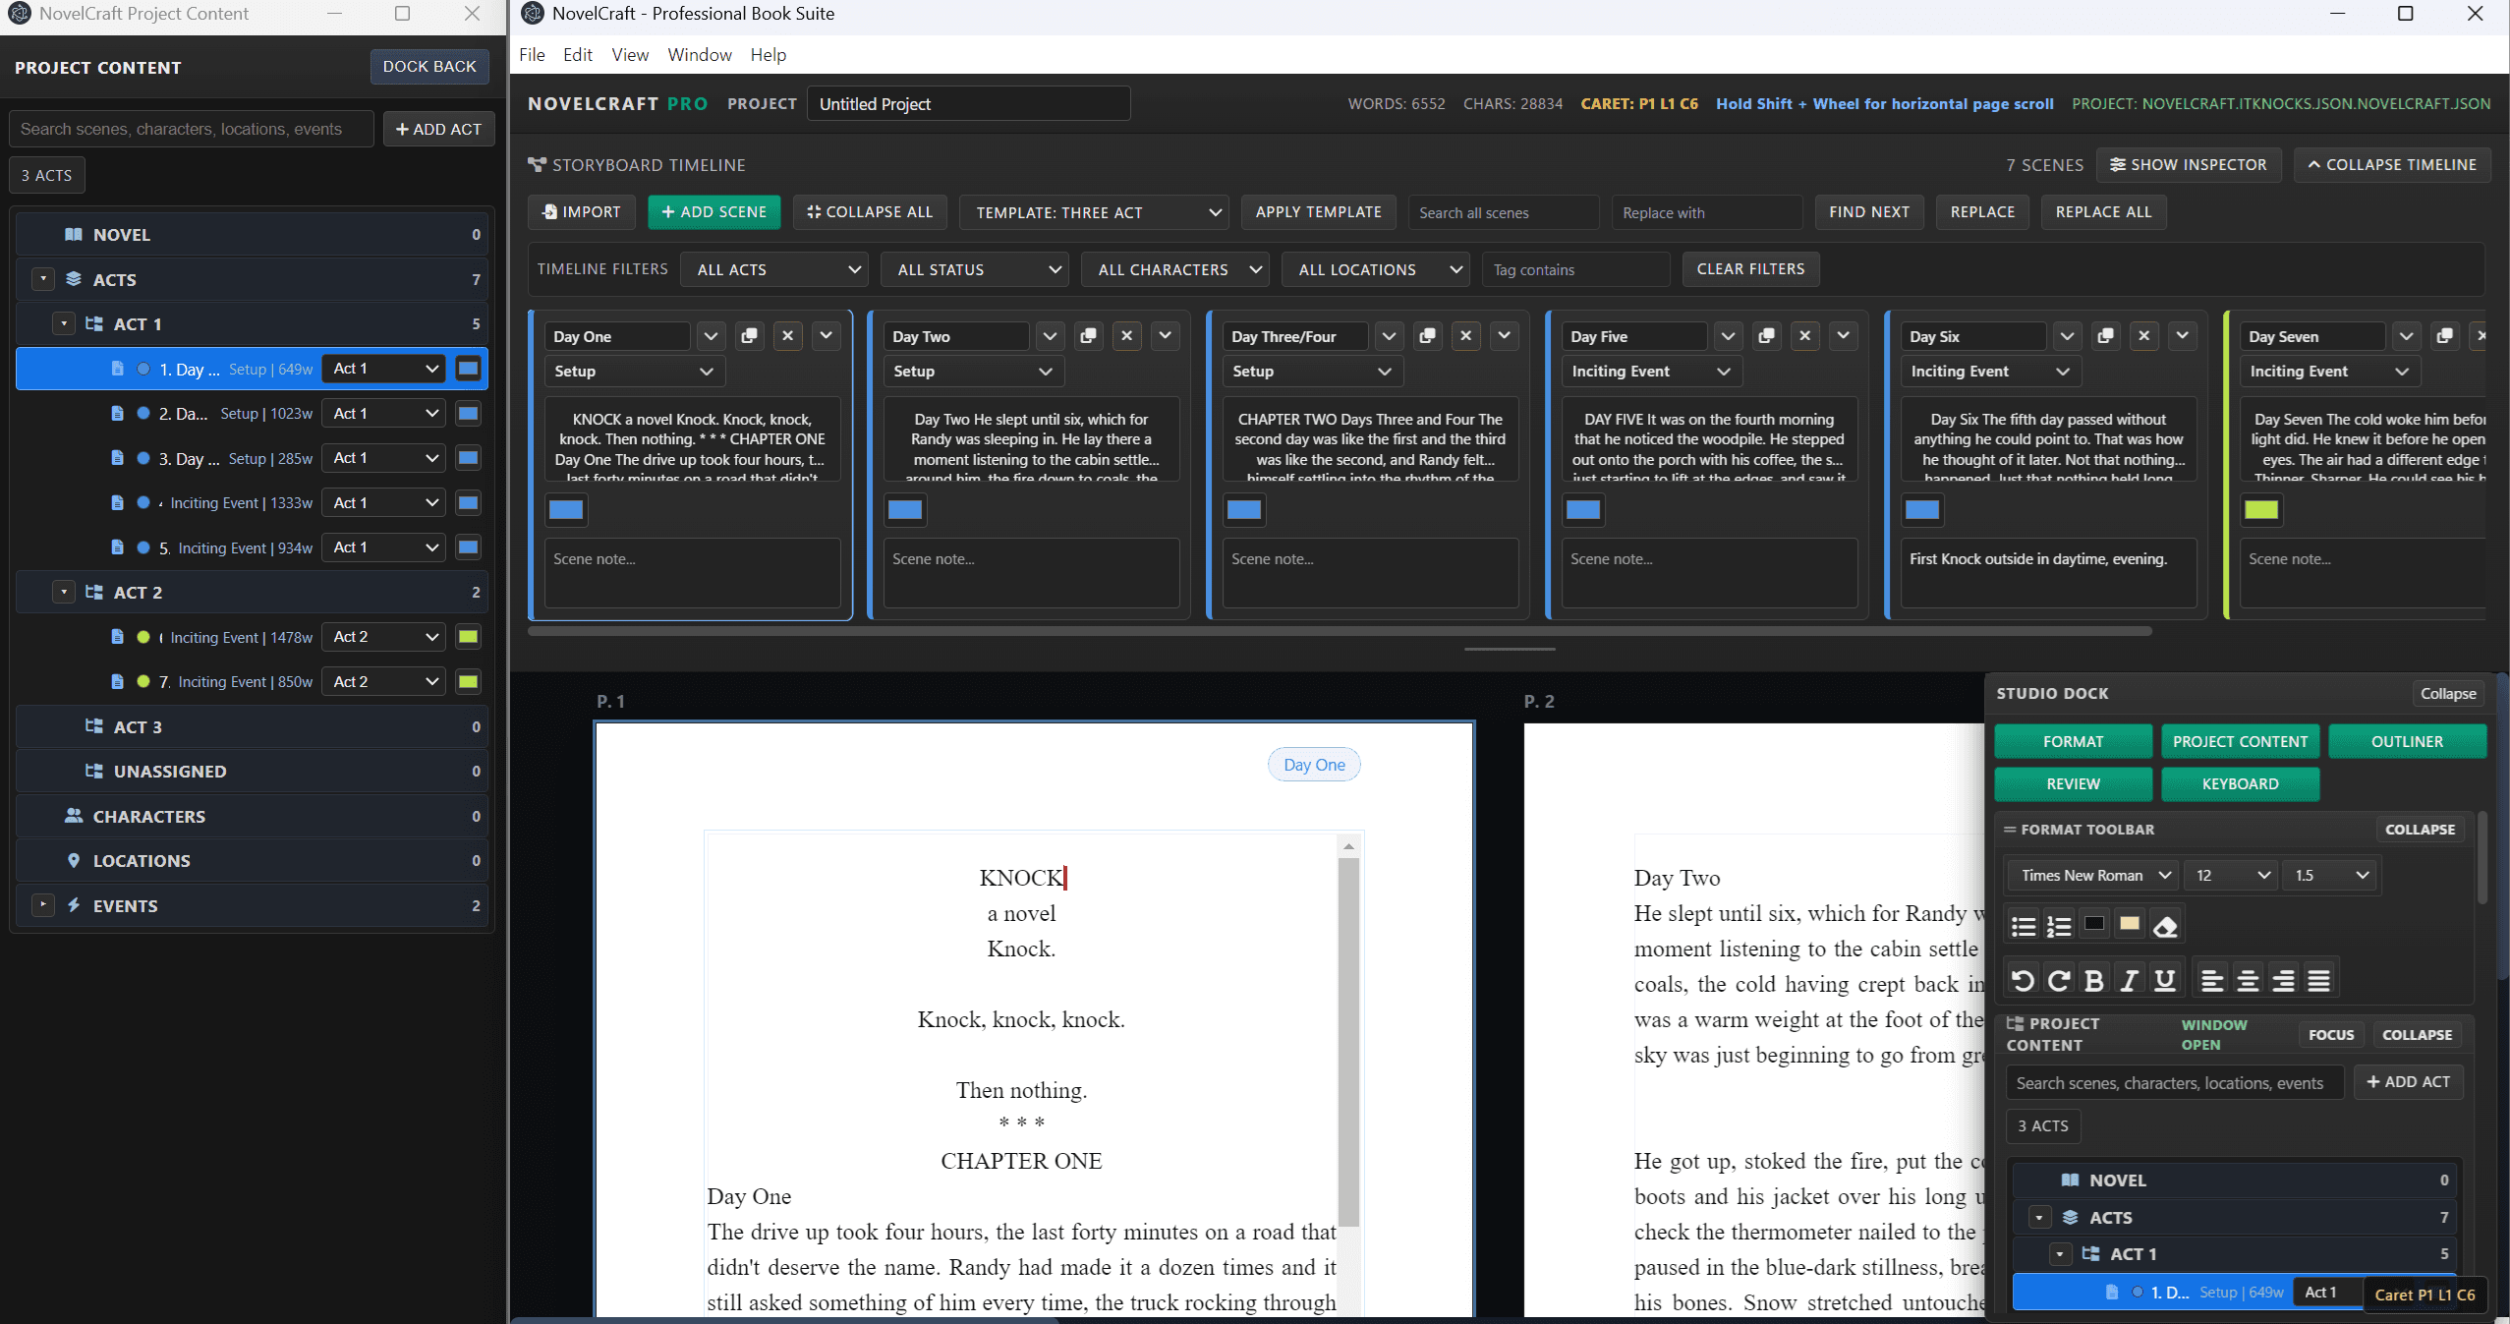This screenshot has width=2510, height=1324.
Task: Click Add Scene in the timeline
Action: [714, 212]
